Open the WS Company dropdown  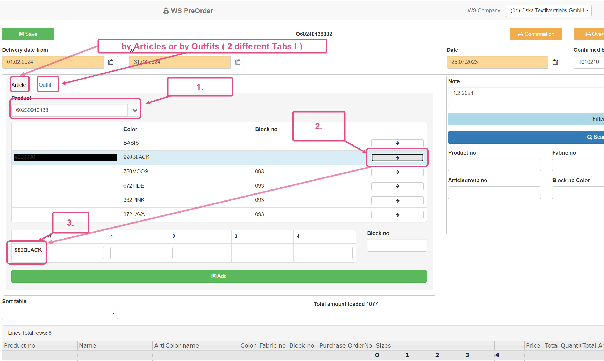548,11
